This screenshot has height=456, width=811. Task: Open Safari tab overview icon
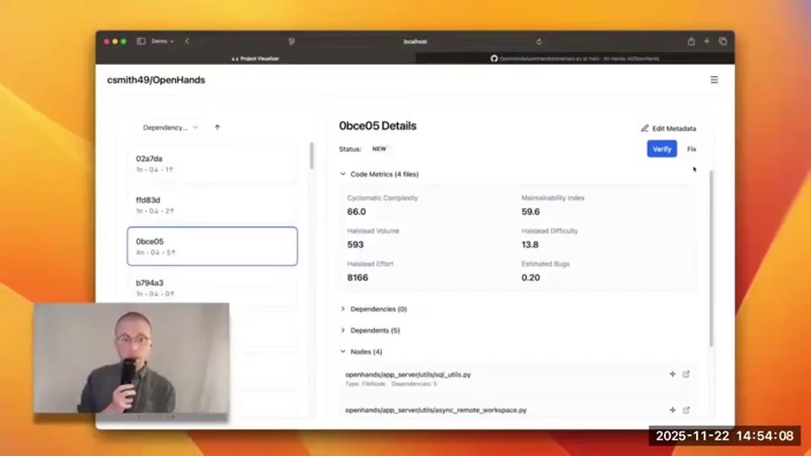click(722, 41)
